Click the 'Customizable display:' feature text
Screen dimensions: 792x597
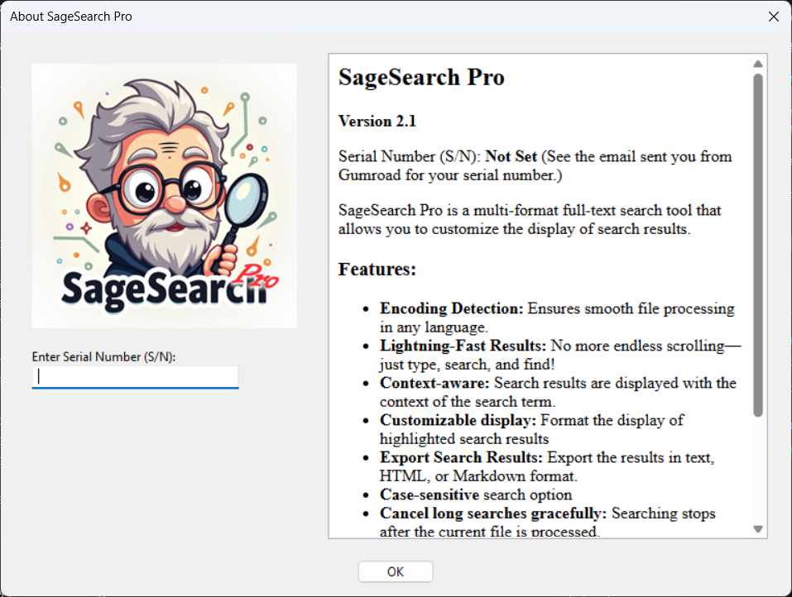pyautogui.click(x=458, y=420)
